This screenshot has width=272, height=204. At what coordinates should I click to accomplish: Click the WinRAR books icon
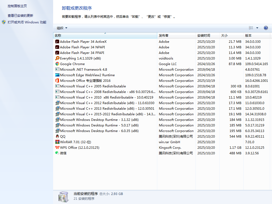click(57, 142)
